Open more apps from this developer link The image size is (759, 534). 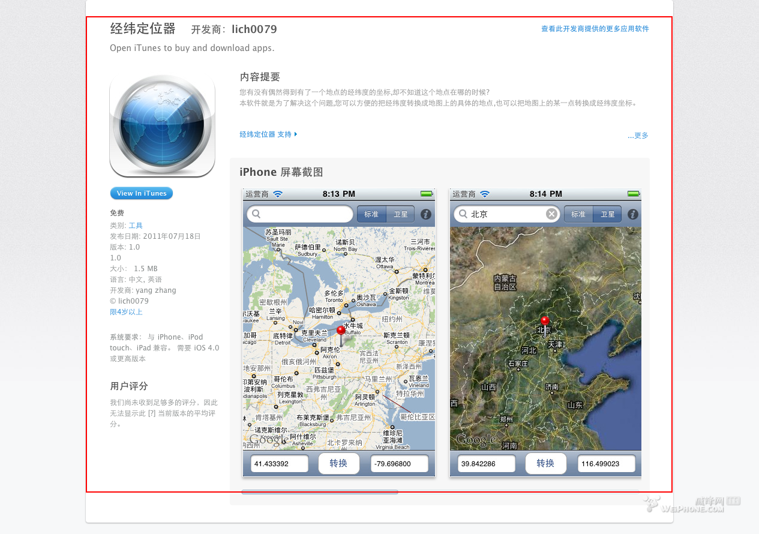point(595,29)
